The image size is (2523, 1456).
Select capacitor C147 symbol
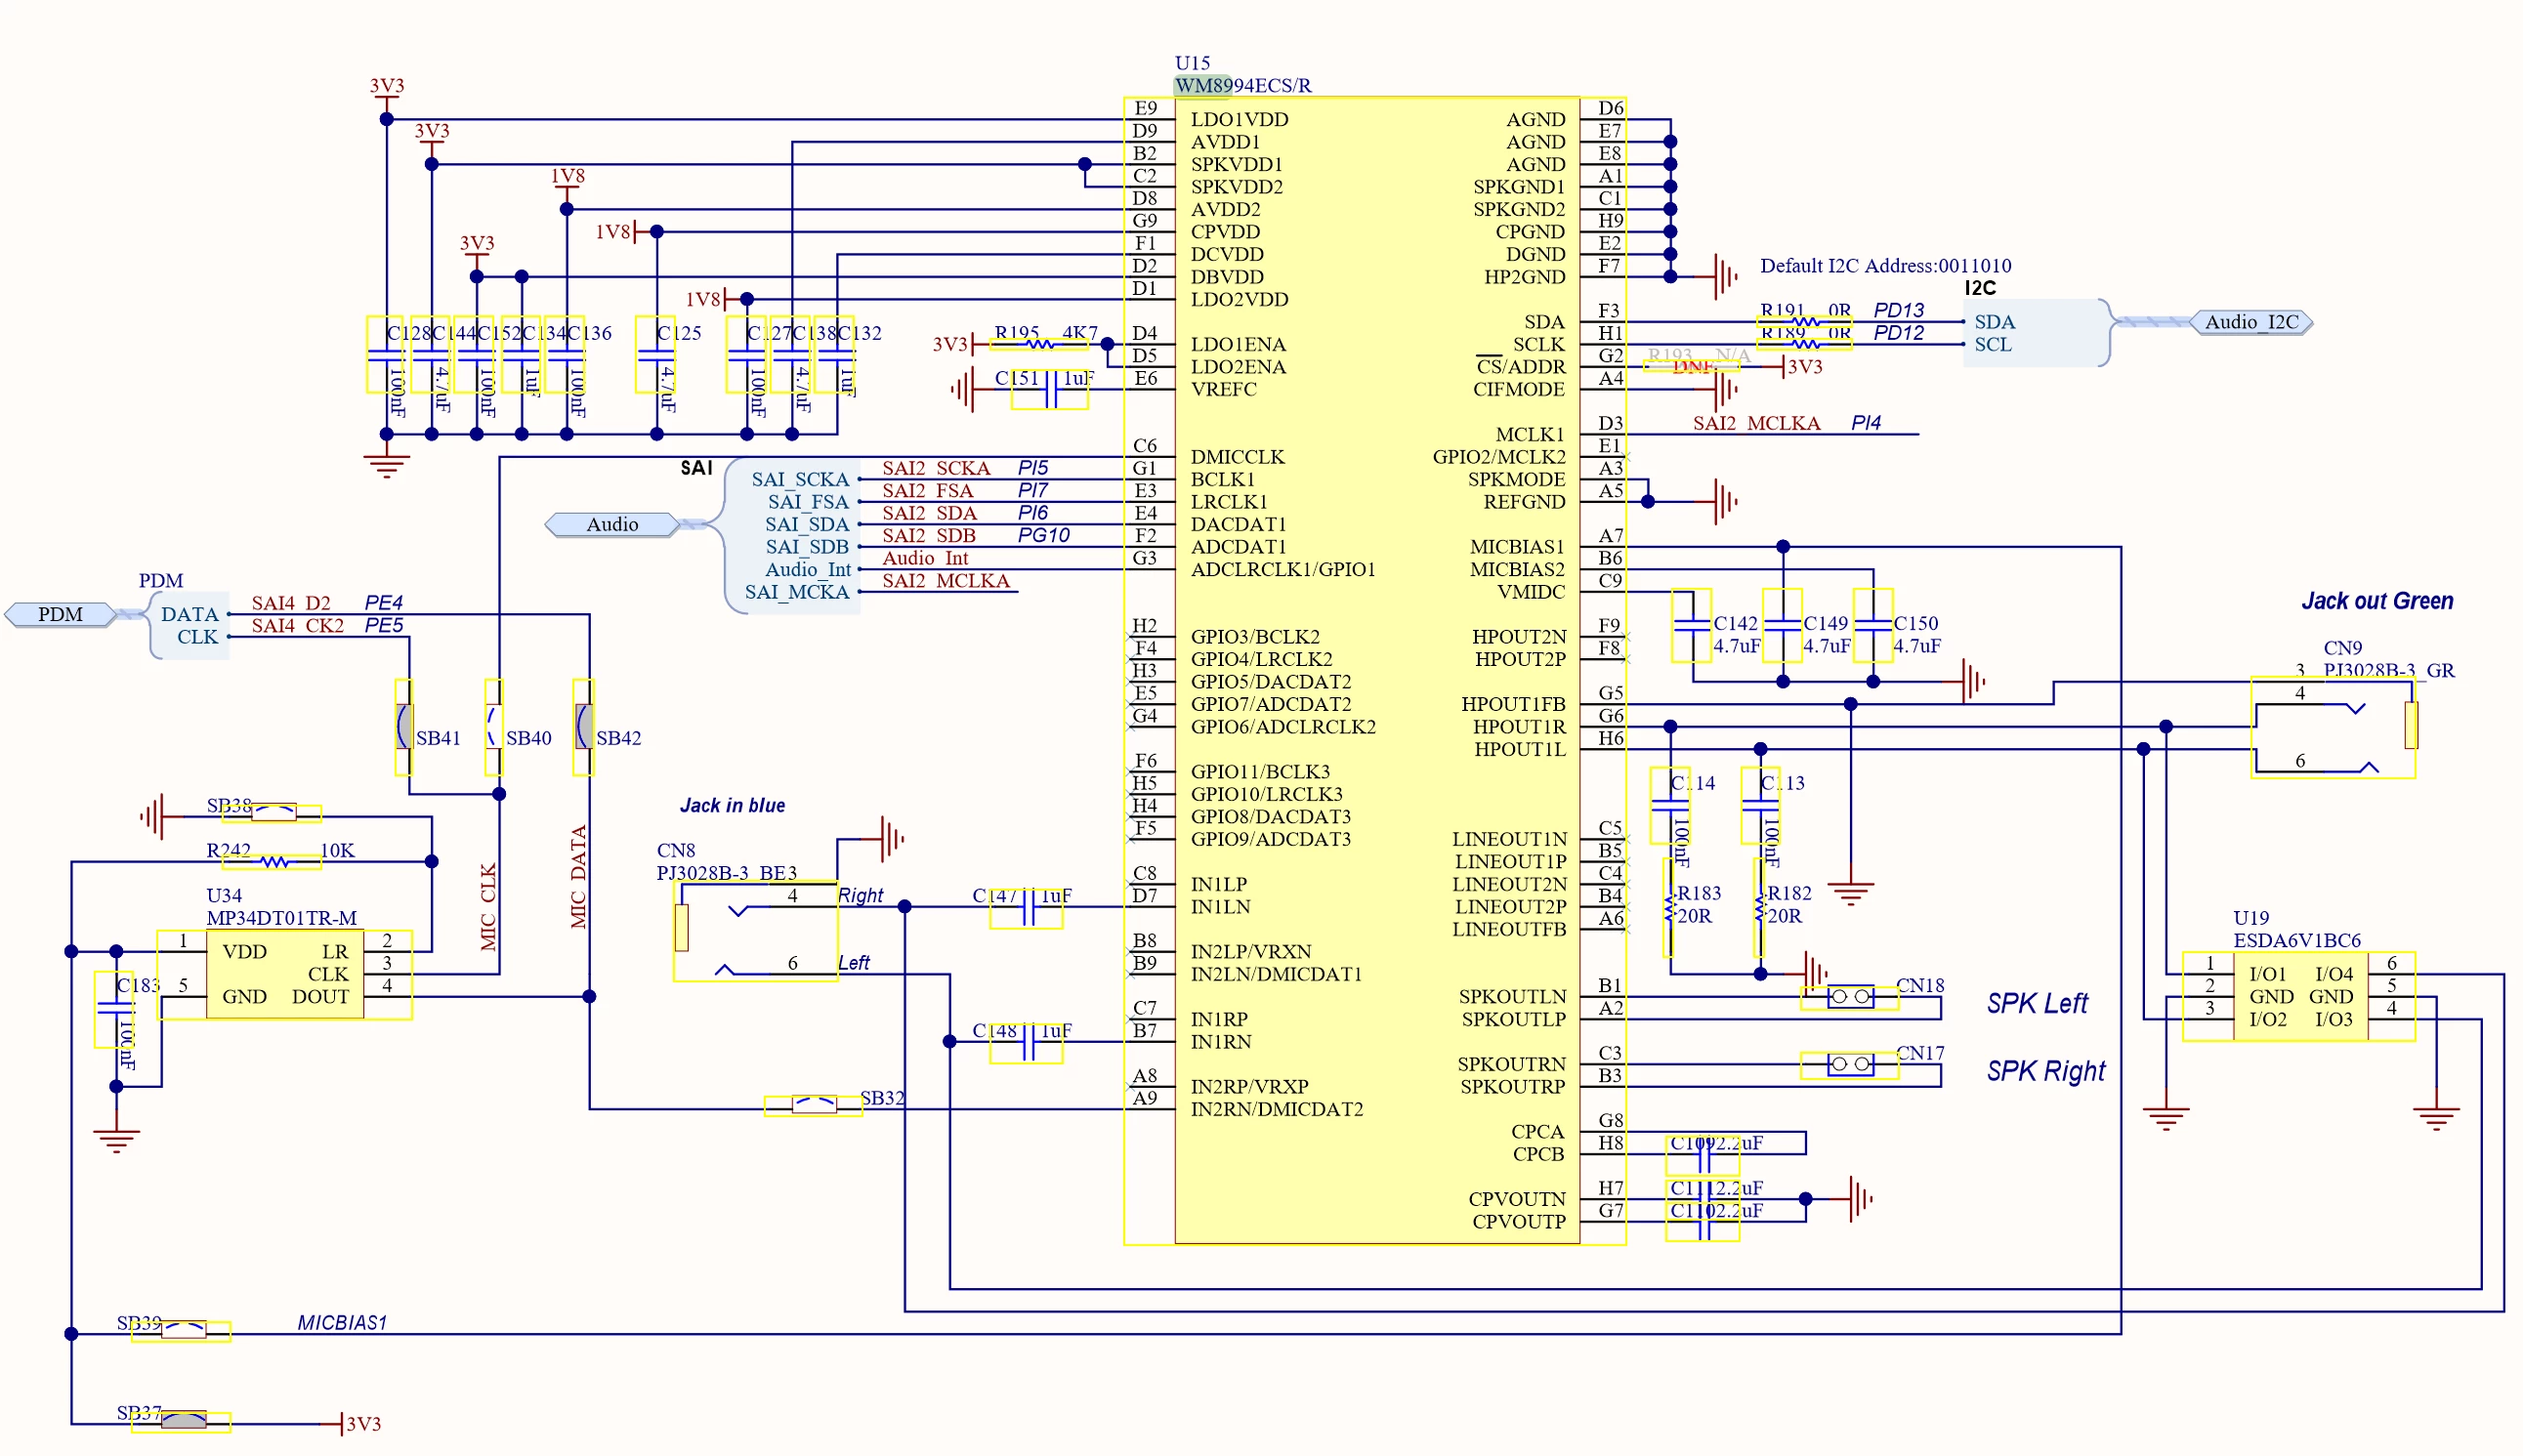pos(1026,907)
